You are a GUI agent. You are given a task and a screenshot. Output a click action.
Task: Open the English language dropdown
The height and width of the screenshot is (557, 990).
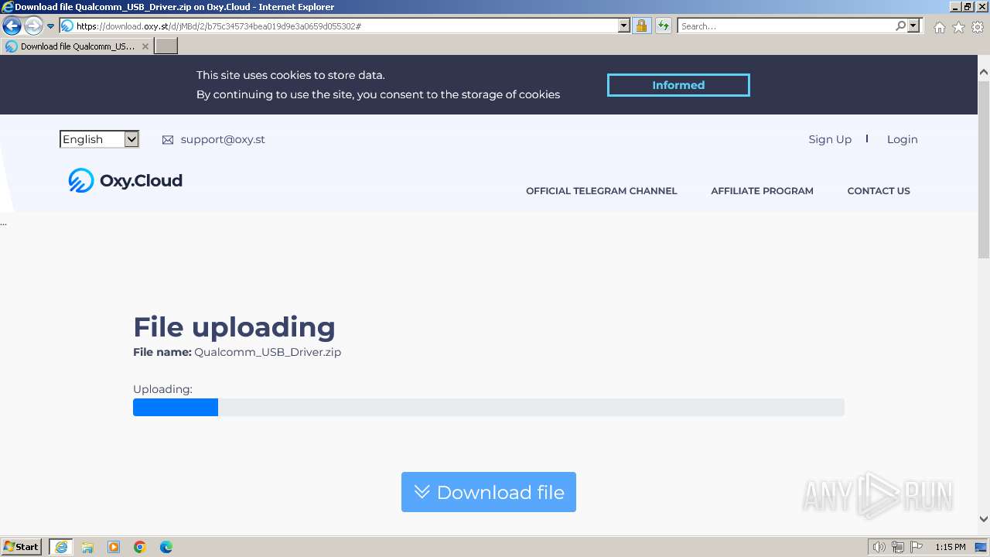[99, 139]
